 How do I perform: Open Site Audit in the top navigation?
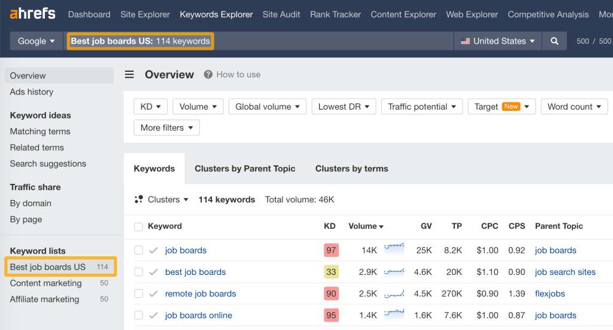pos(281,14)
